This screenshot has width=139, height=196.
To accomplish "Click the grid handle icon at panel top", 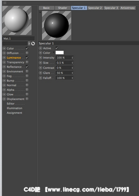I will click(x=5, y=3).
